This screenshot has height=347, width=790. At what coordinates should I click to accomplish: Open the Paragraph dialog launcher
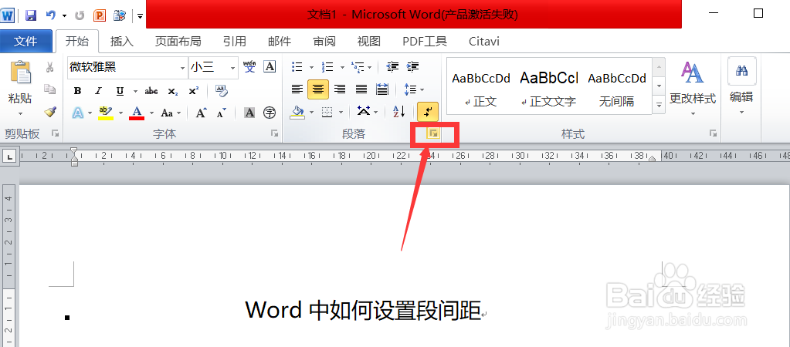coord(432,133)
